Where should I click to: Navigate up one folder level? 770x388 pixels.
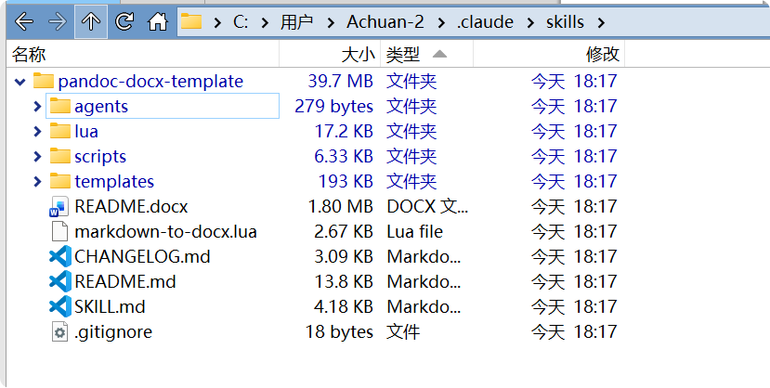pos(91,21)
